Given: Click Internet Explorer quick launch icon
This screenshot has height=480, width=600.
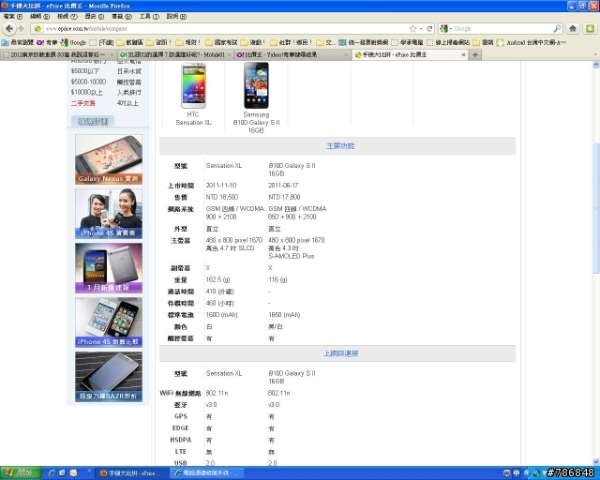Looking at the screenshot, I should (x=52, y=473).
